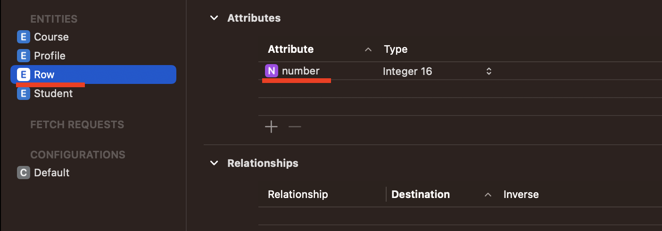Click the Destination column header

420,194
